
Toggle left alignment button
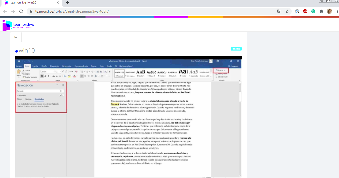click(x=81, y=76)
